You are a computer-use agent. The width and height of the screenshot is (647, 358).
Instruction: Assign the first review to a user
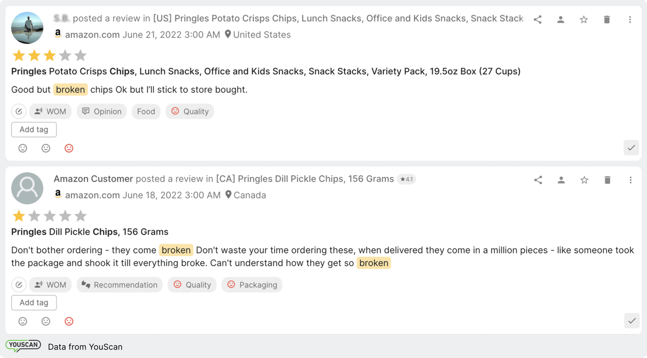pos(561,19)
